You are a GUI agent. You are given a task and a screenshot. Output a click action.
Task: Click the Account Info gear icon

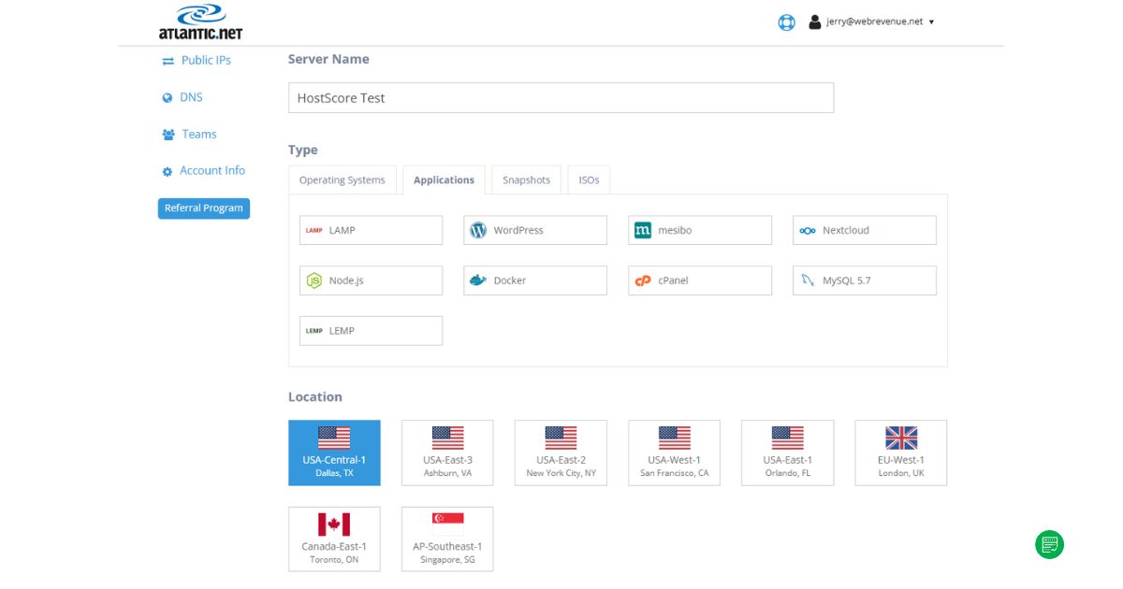(168, 171)
